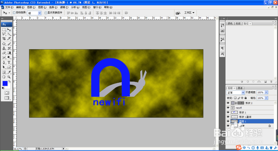278x151 pixels.
Task: Select the Polygonal Lasso tool
Action: [4, 34]
